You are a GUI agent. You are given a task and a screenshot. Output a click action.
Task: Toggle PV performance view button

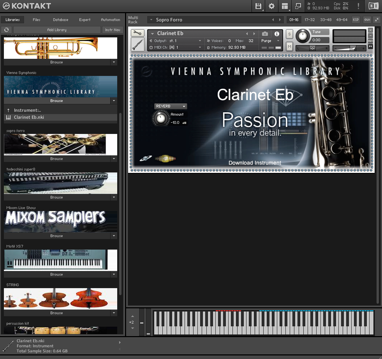[370, 46]
